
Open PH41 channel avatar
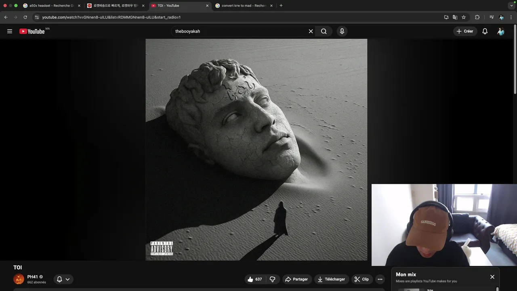(x=19, y=279)
